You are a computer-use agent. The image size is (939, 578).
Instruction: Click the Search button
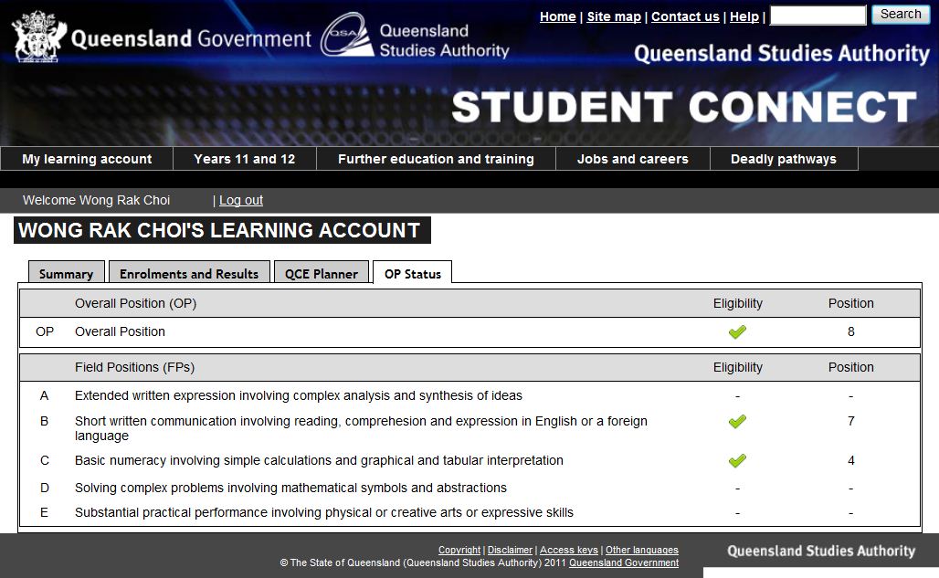pyautogui.click(x=901, y=15)
